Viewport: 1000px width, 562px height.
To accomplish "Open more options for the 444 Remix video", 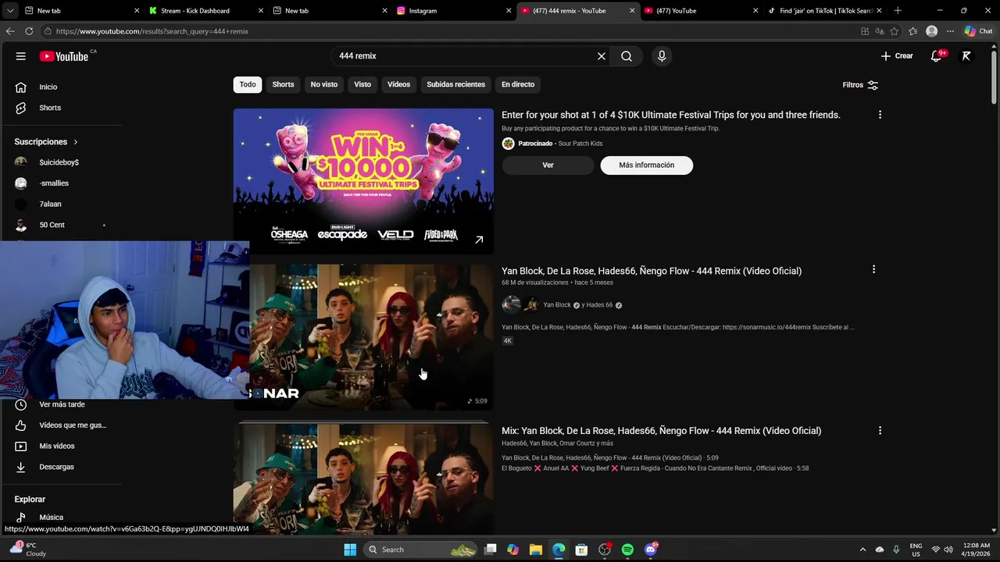I will (x=873, y=269).
